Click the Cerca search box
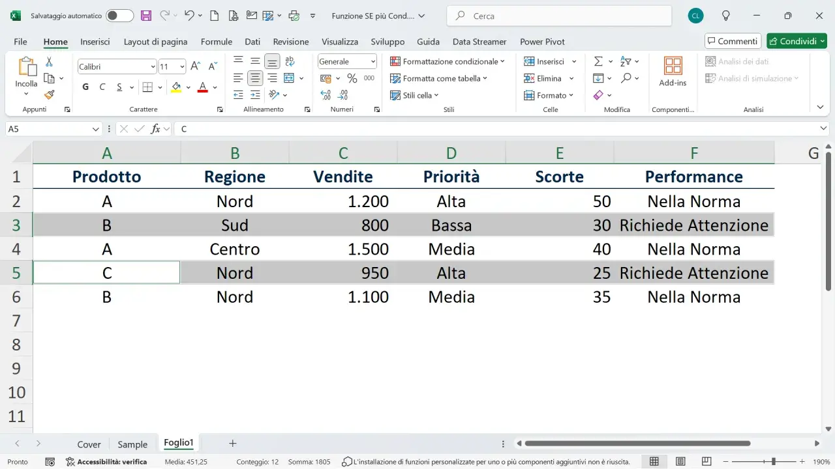 [x=559, y=16]
